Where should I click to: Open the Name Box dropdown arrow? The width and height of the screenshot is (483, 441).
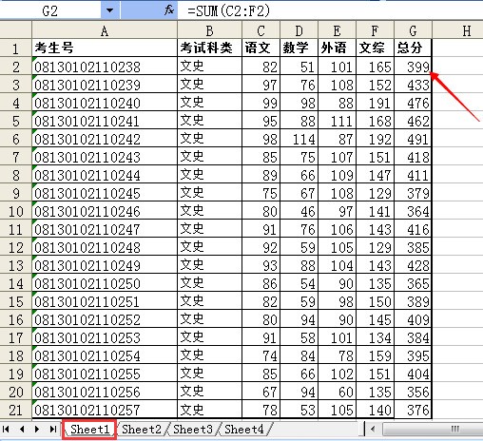[x=110, y=10]
